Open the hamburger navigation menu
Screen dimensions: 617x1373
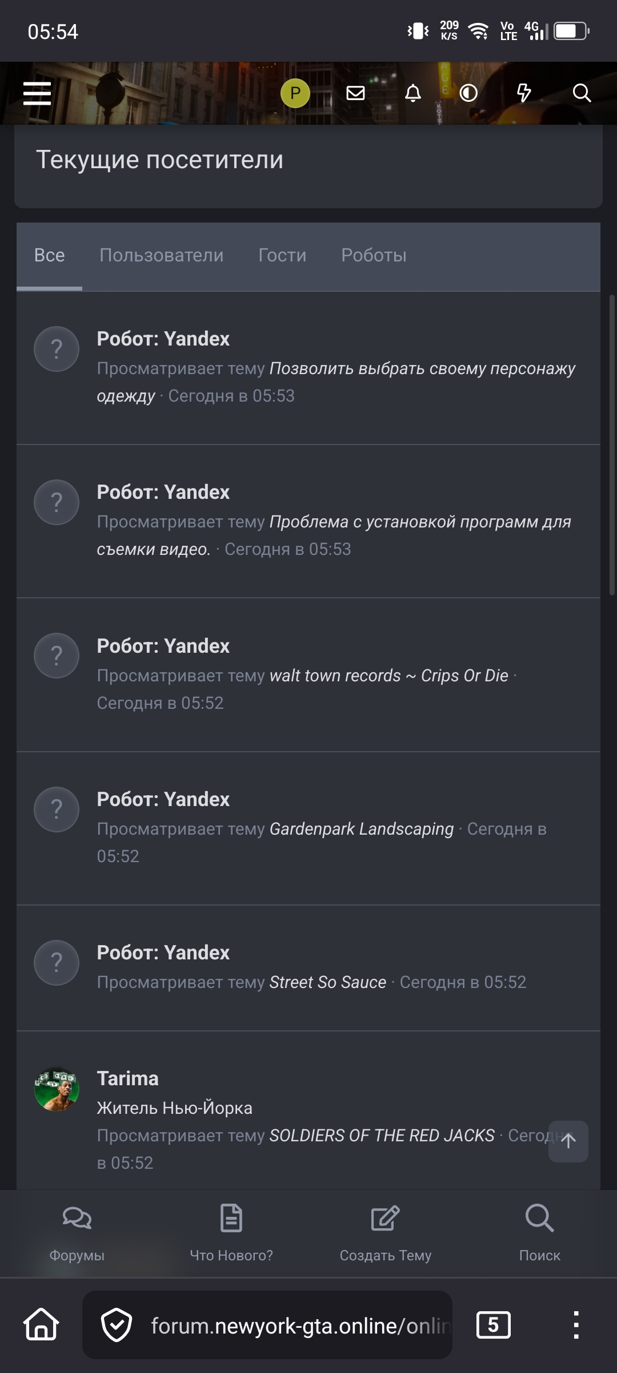tap(37, 93)
